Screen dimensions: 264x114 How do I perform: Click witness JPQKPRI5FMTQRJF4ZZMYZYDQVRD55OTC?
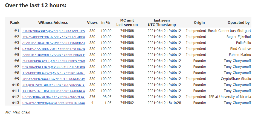54,85
